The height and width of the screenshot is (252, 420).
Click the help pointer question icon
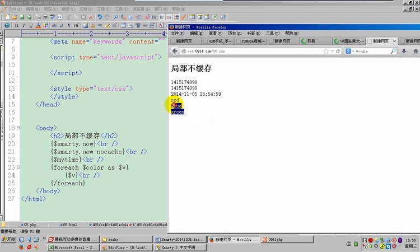223,17
